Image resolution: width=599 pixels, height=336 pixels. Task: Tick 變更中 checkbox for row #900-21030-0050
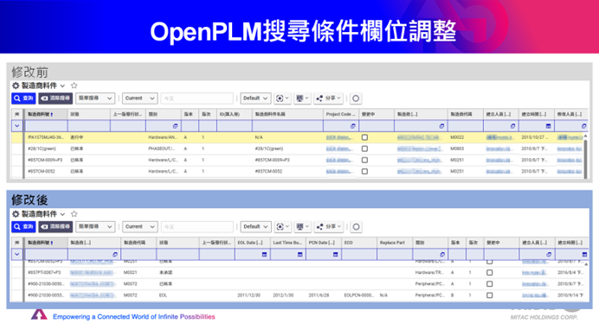click(489, 284)
